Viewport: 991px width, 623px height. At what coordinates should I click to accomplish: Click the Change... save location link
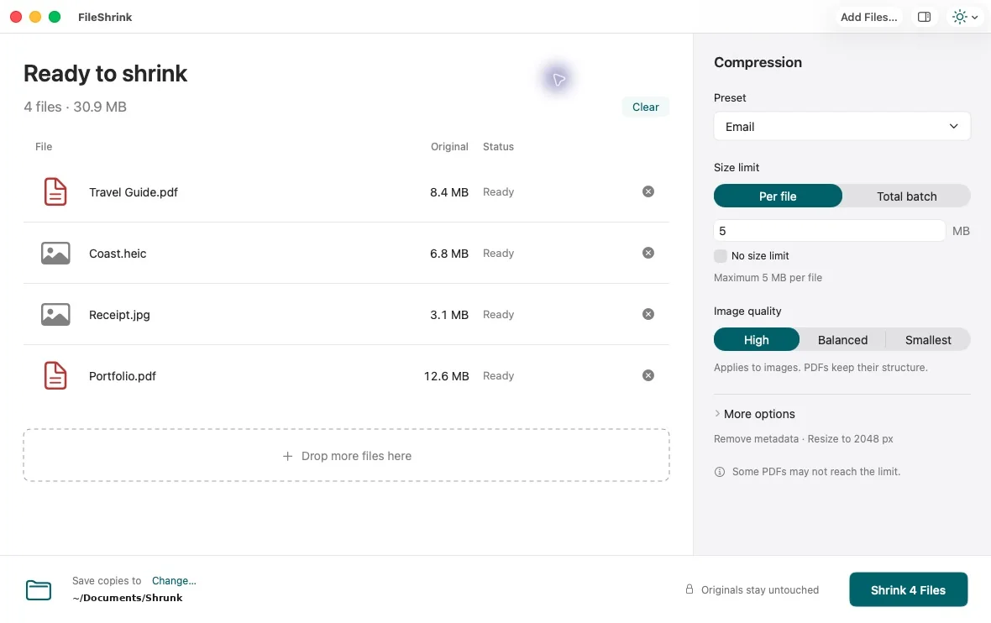[x=174, y=581]
